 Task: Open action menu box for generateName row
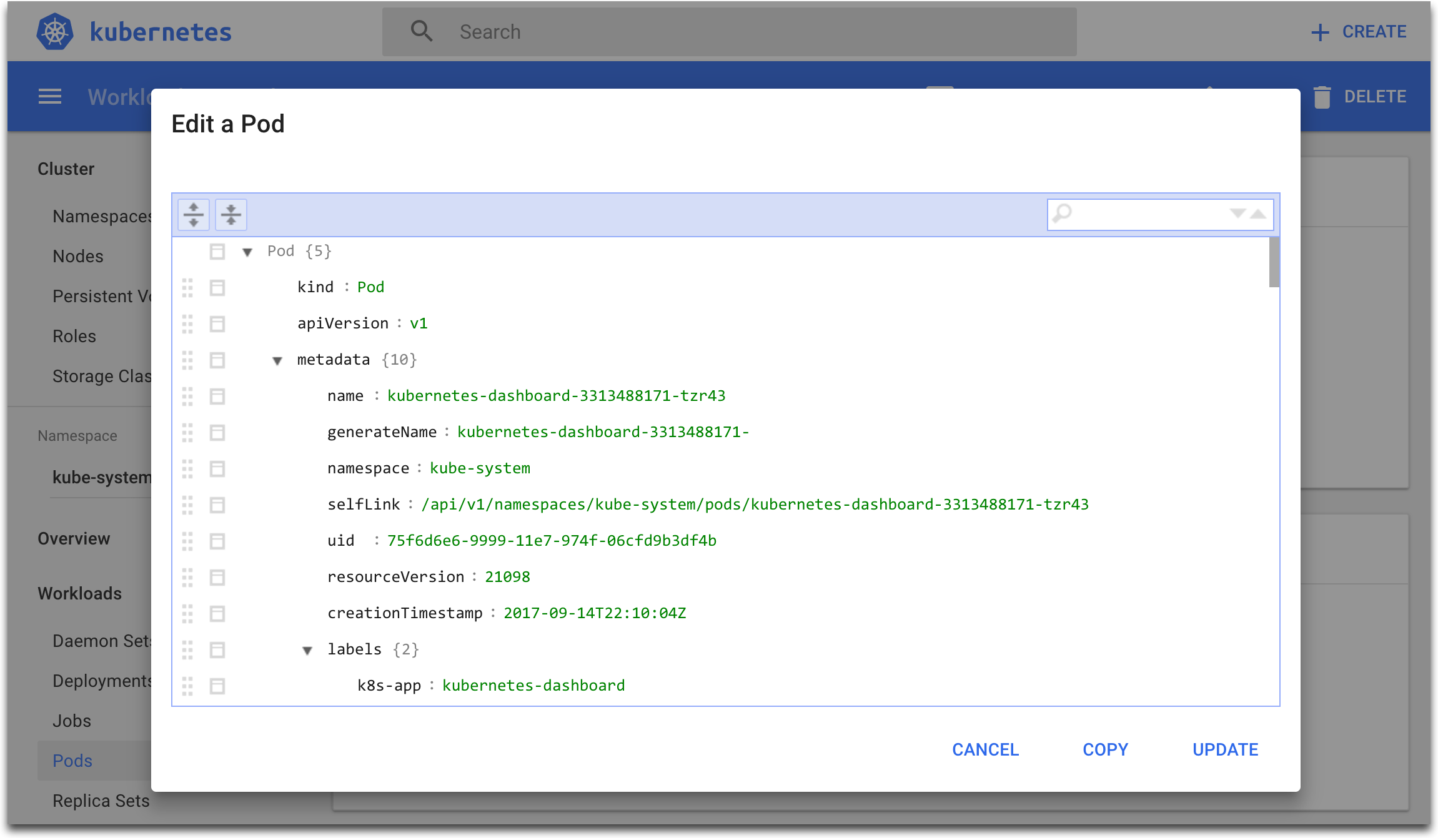pos(217,433)
